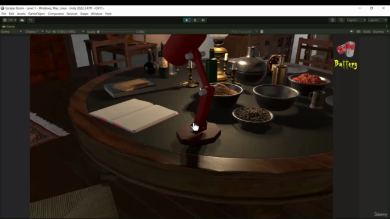Open the Edit menu
Image resolution: width=390 pixels, height=219 pixels.
click(12, 13)
